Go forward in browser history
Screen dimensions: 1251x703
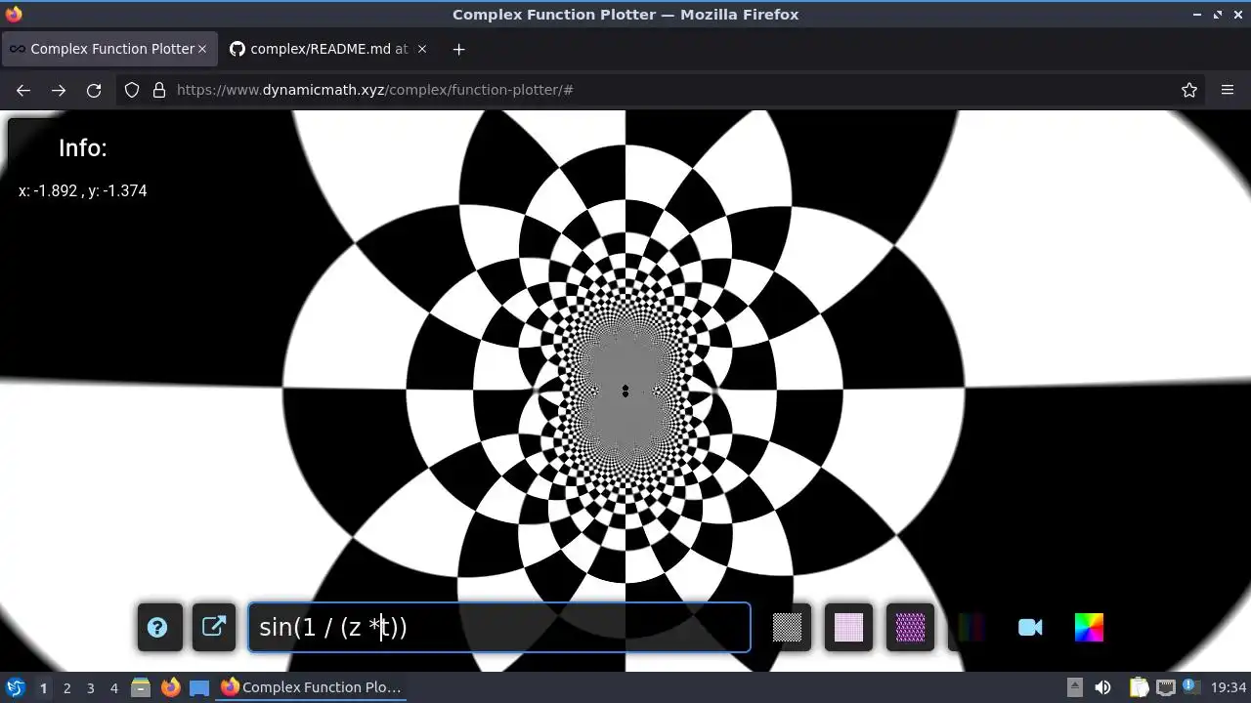pyautogui.click(x=59, y=90)
